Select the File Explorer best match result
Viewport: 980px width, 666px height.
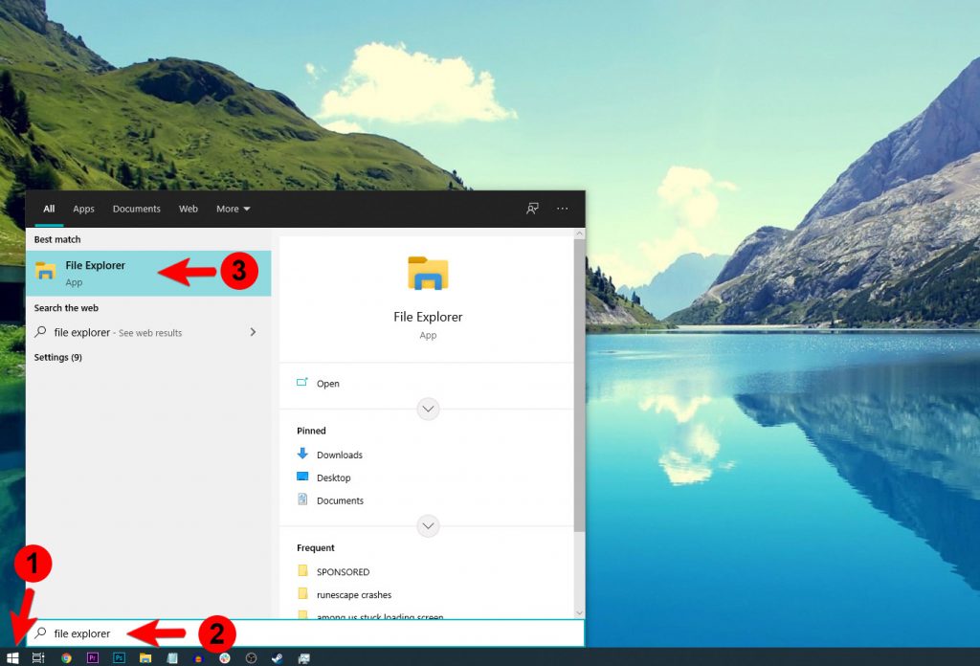click(148, 273)
